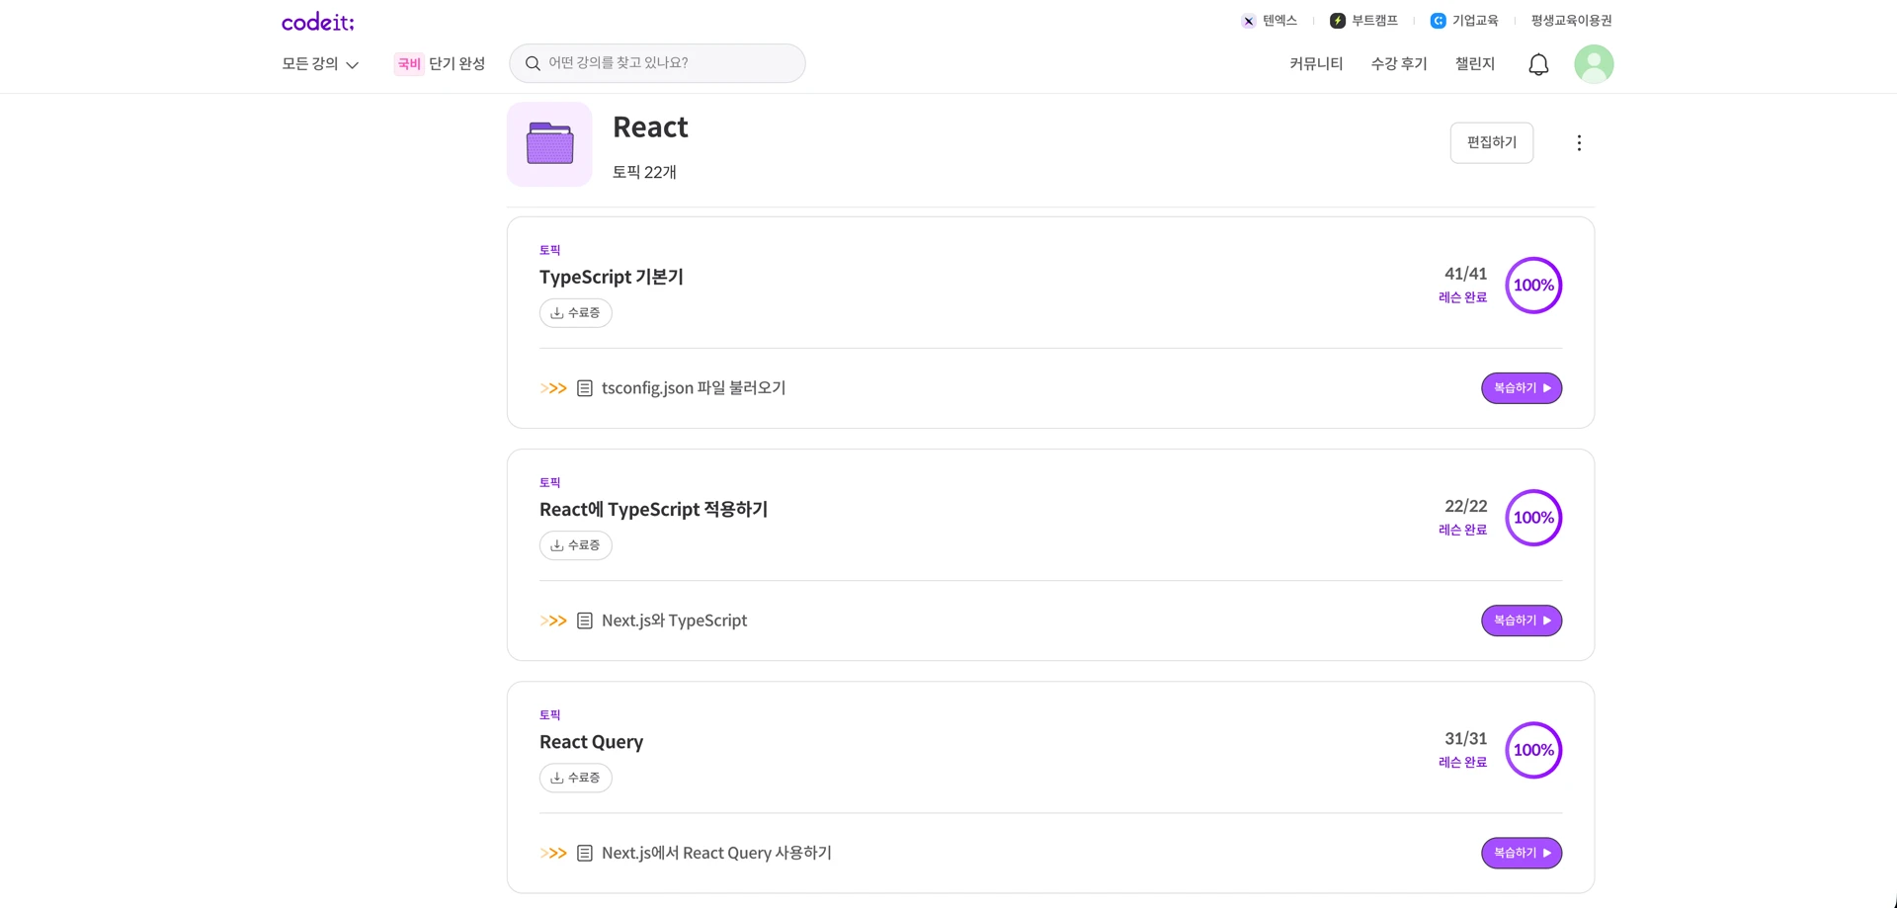This screenshot has width=1897, height=908.
Task: Open the 커뮤니티 menu
Action: 1316,64
